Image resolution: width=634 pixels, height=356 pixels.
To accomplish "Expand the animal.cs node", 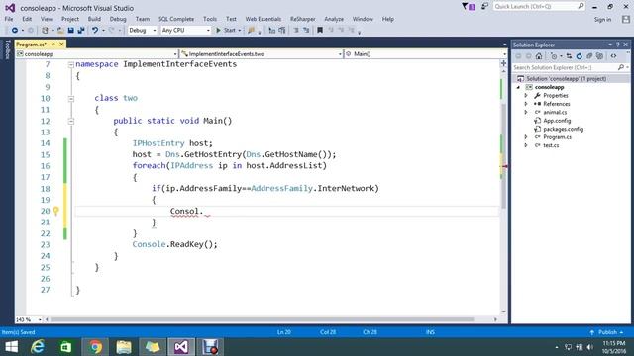I will [526, 112].
